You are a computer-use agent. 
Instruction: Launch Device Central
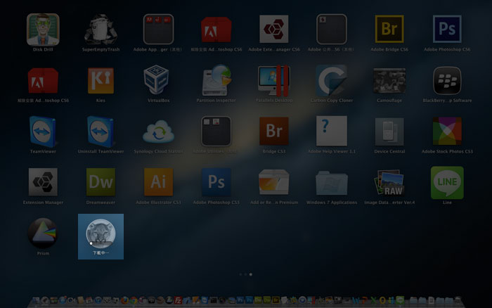(x=389, y=131)
